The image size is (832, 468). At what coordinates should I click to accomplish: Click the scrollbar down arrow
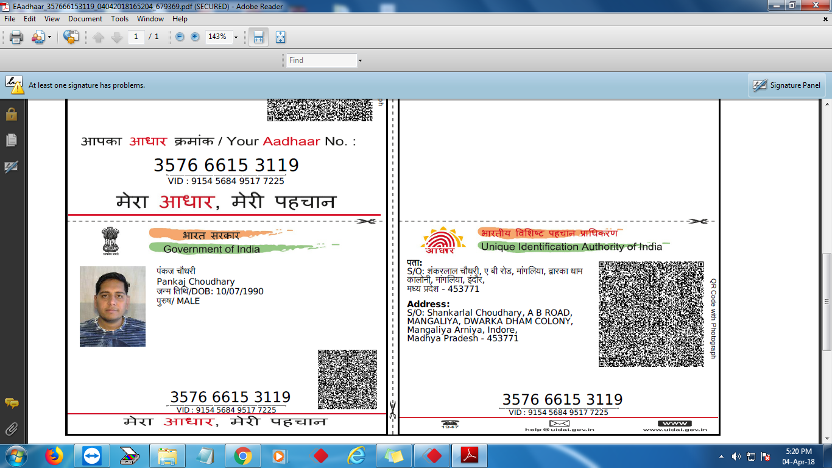coord(827,439)
